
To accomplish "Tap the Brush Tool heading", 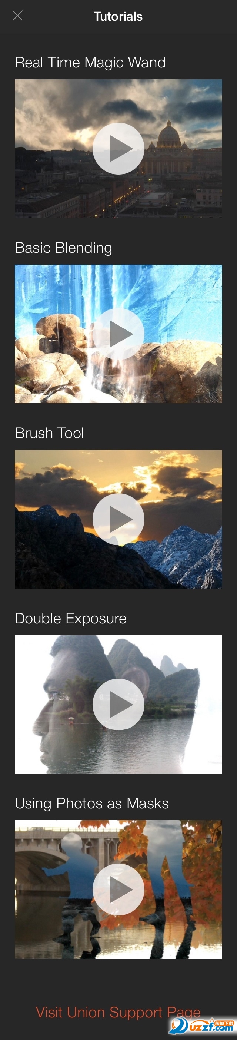I will tap(49, 433).
